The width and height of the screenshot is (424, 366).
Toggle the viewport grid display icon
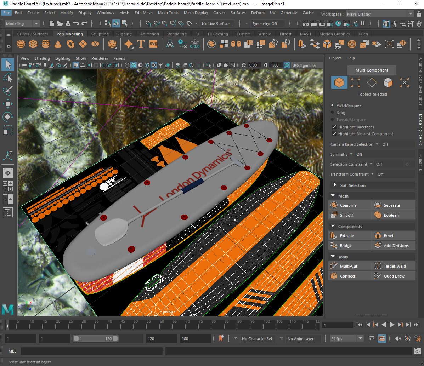(76, 65)
